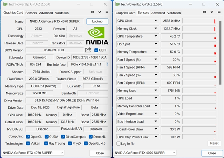Switch to the Advanced tab in the left window
The width and height of the screenshot is (224, 158).
pyautogui.click(x=46, y=13)
